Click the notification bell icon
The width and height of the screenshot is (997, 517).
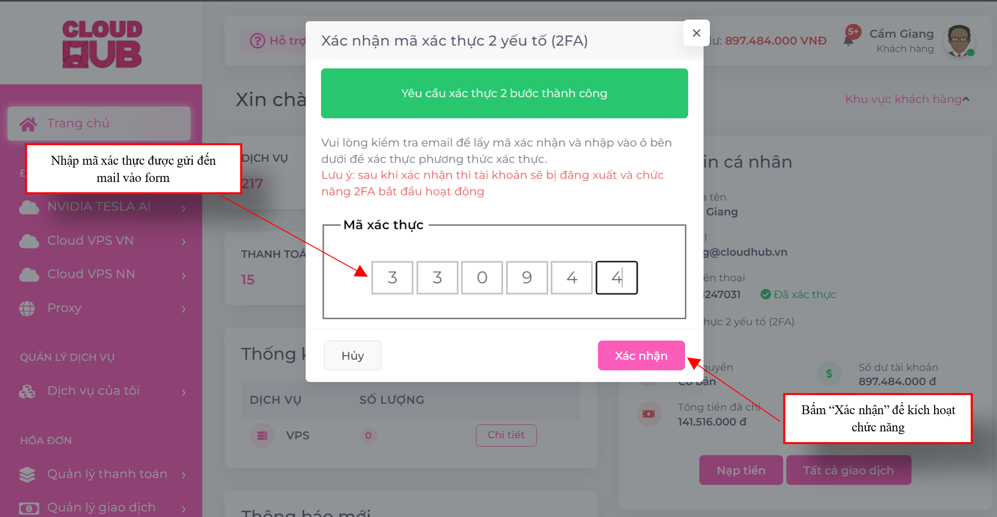pyautogui.click(x=849, y=40)
